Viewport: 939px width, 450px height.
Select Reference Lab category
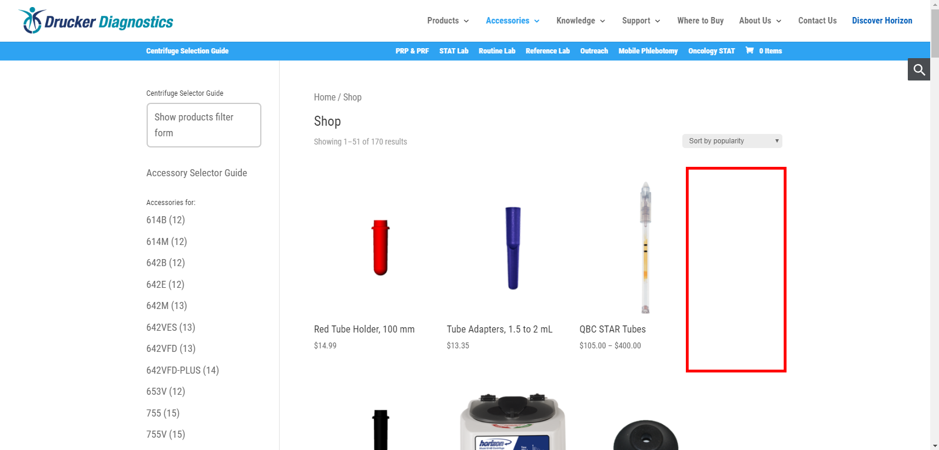548,51
